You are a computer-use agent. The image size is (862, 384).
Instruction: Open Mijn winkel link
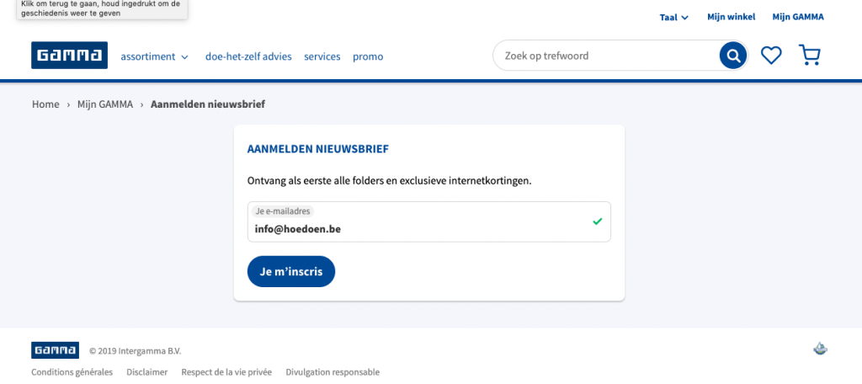coord(732,17)
